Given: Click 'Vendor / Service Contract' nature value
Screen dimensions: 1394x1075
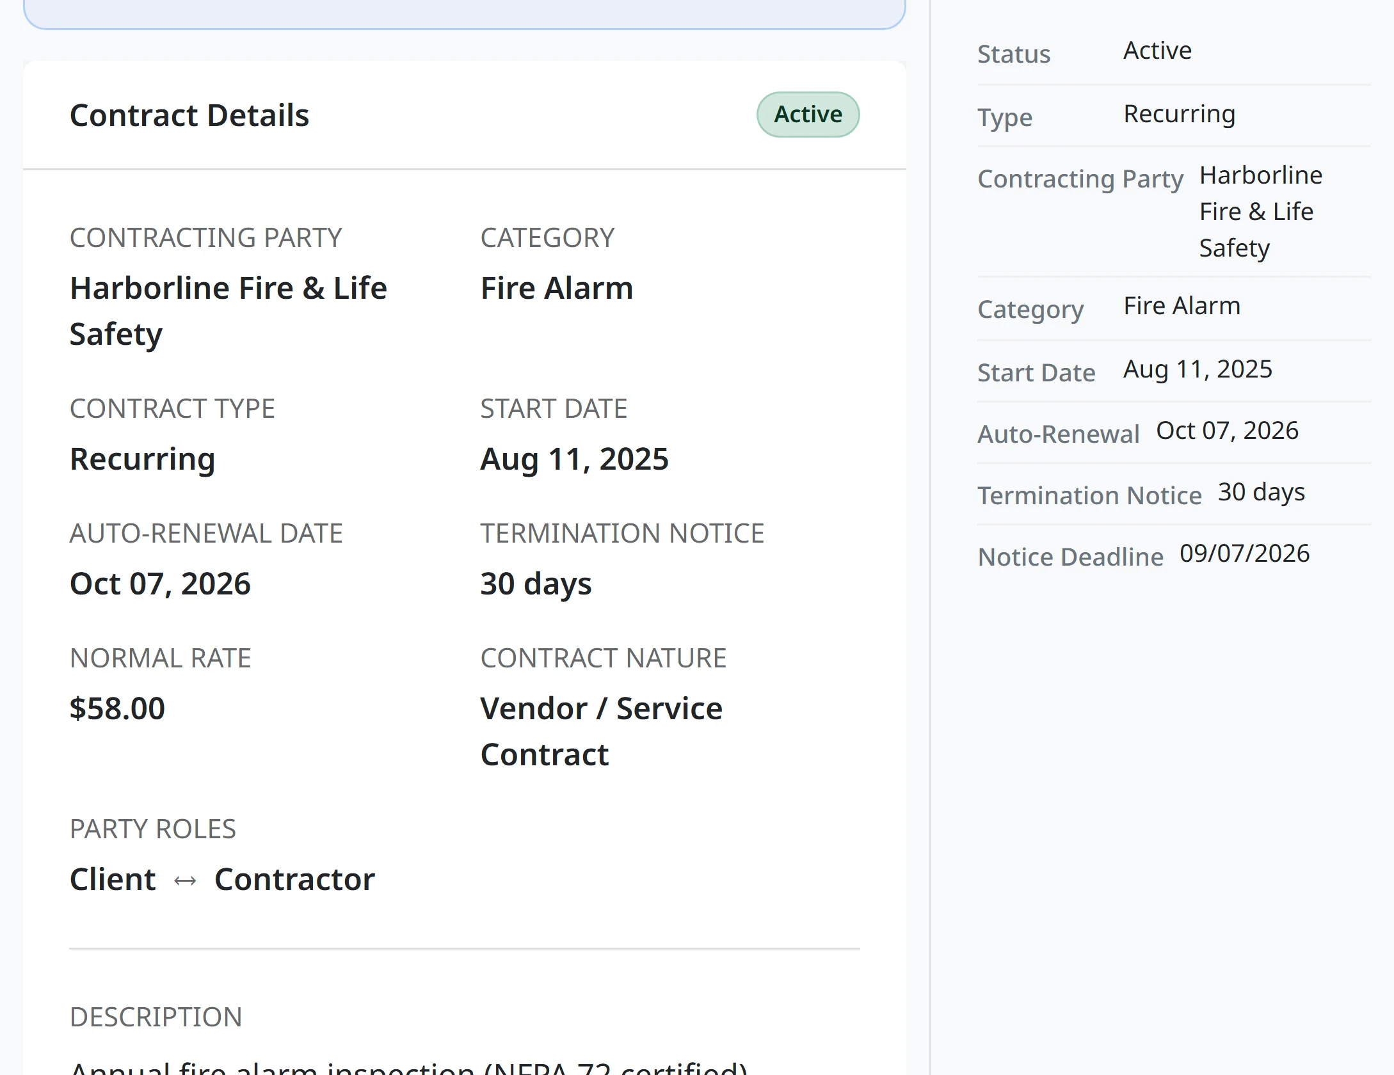Looking at the screenshot, I should point(602,731).
